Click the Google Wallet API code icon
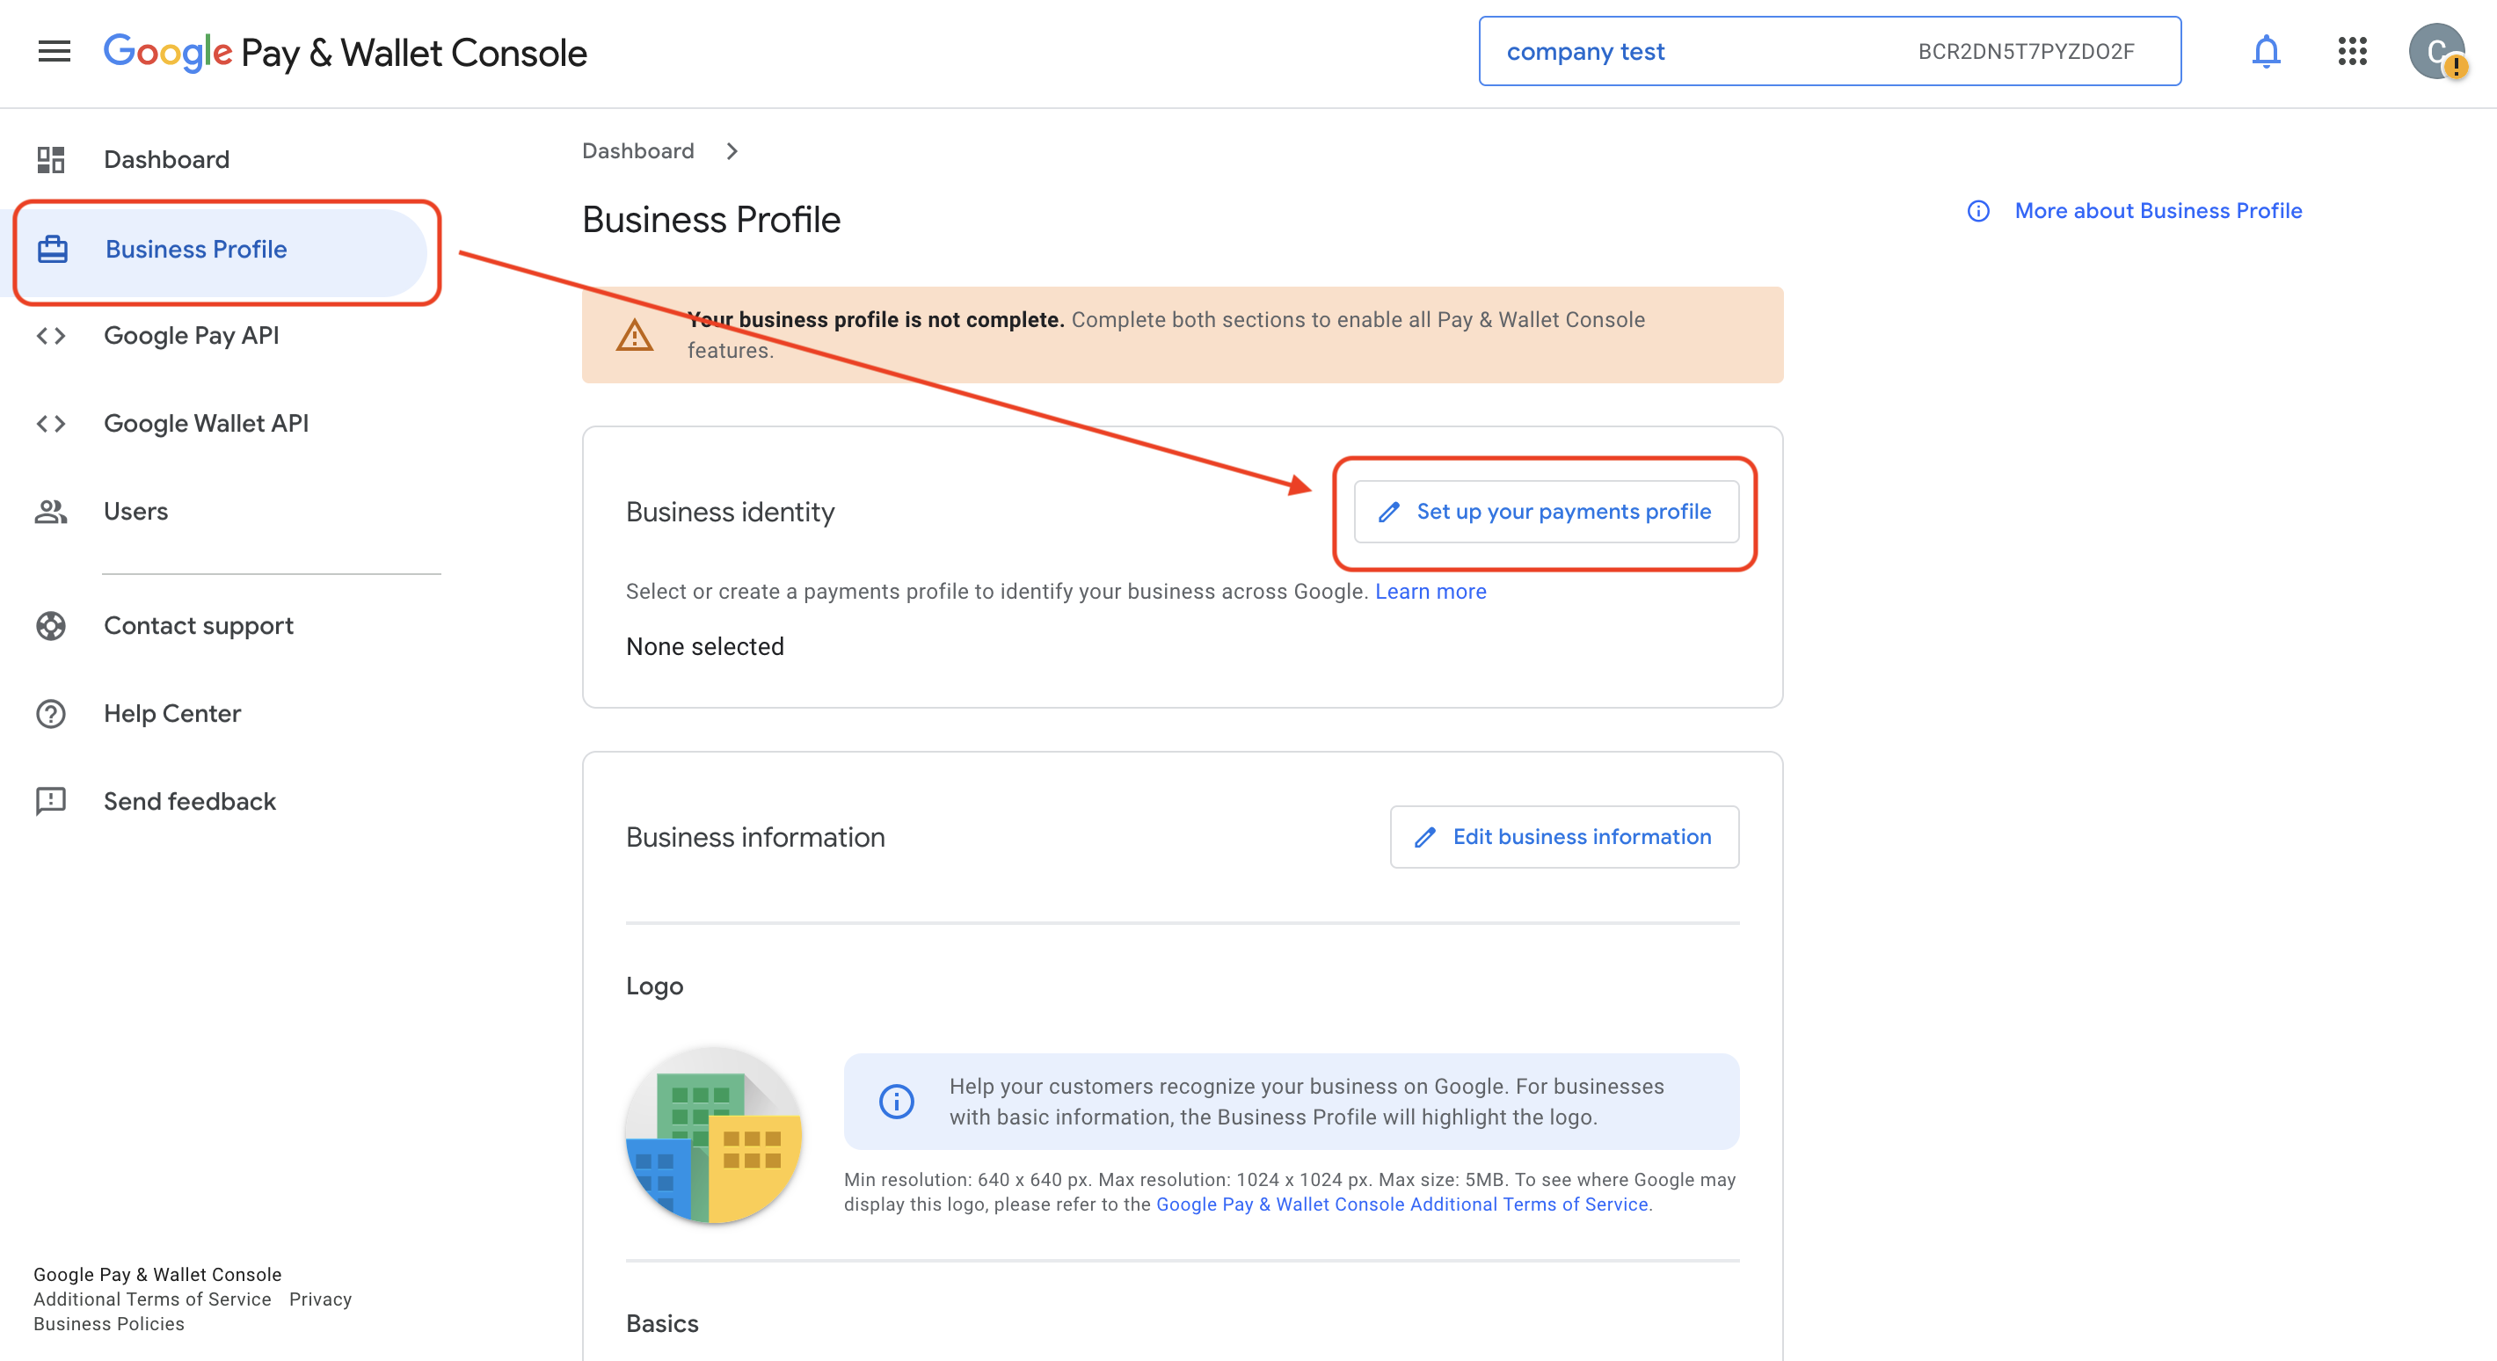The width and height of the screenshot is (2497, 1361). [x=50, y=424]
